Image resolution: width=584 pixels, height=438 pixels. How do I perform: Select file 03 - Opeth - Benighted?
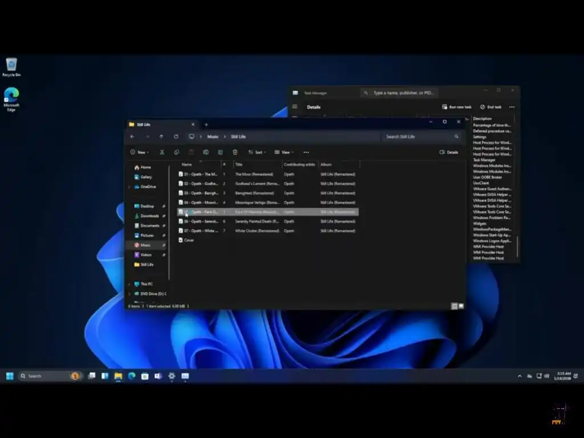click(268, 193)
